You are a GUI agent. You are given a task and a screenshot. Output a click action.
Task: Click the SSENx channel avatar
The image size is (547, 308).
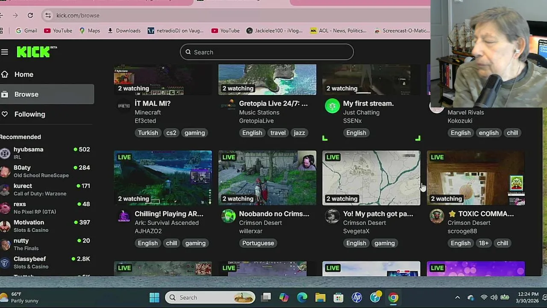pos(332,106)
